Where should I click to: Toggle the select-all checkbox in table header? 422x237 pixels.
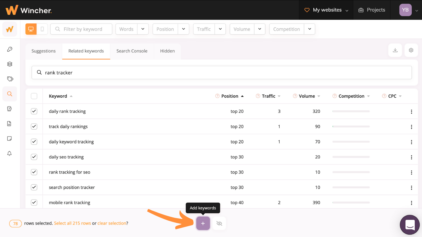tap(34, 96)
